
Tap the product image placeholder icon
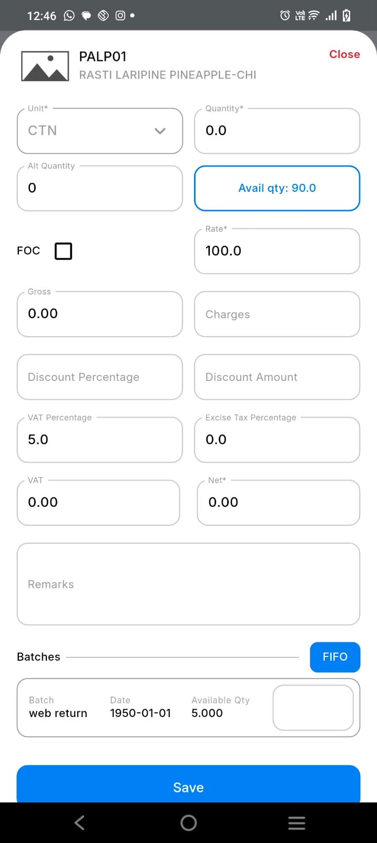(x=45, y=66)
